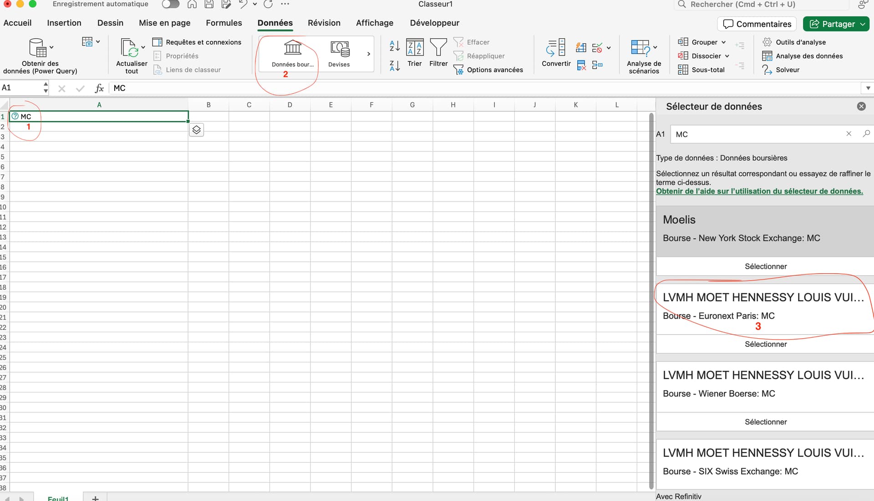Expand the Obtenir des données dropdown arrow
The width and height of the screenshot is (874, 501).
pyautogui.click(x=51, y=47)
